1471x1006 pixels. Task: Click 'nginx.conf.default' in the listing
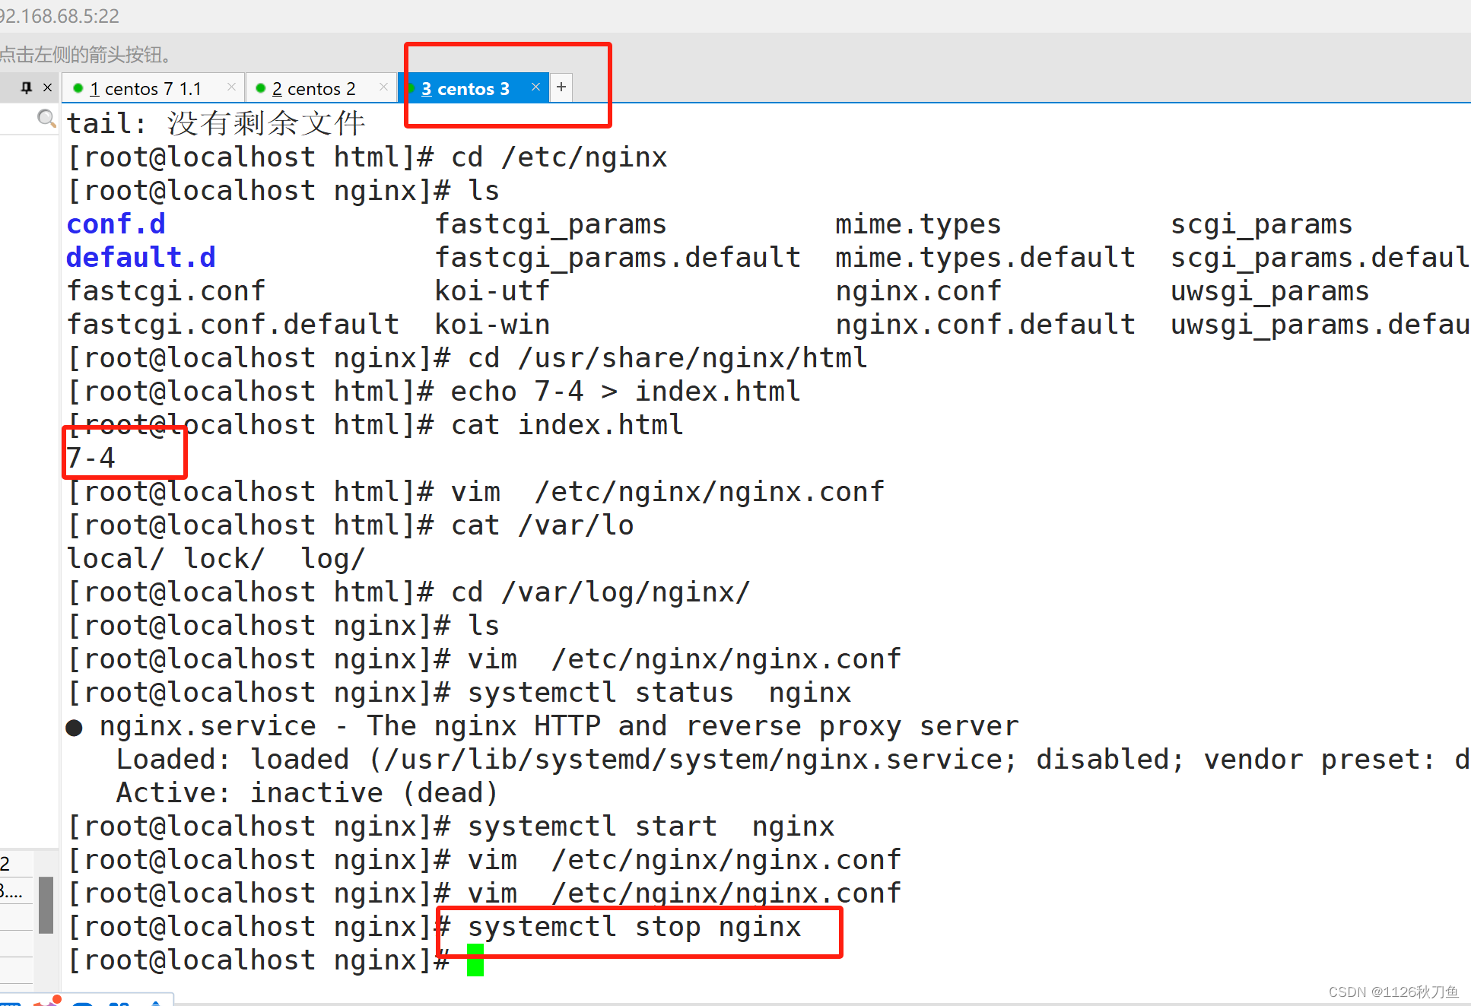[x=985, y=325]
